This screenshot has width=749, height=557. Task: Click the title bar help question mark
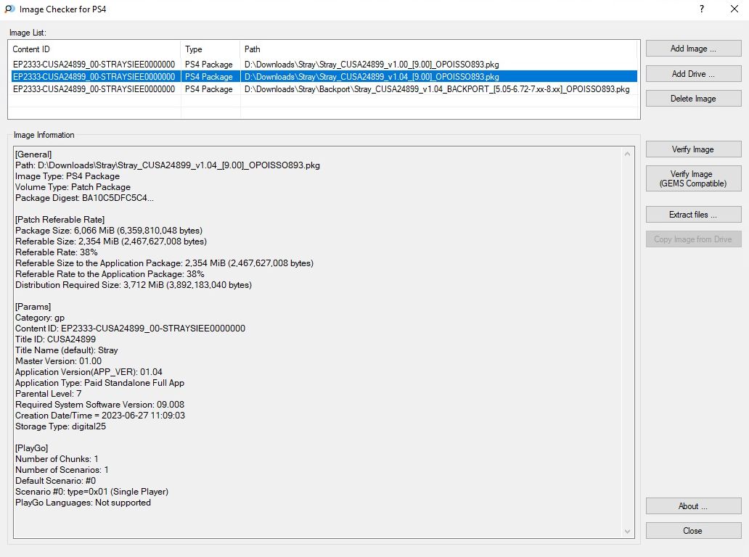702,9
